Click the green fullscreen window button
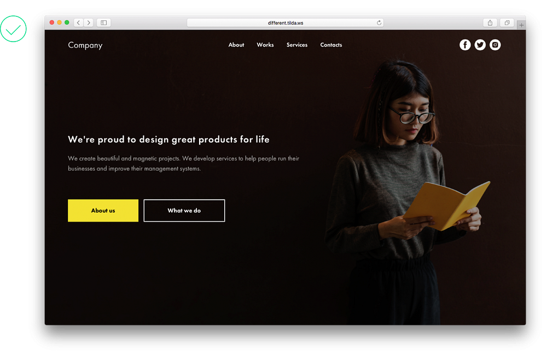This screenshot has height=355, width=547. 67,22
